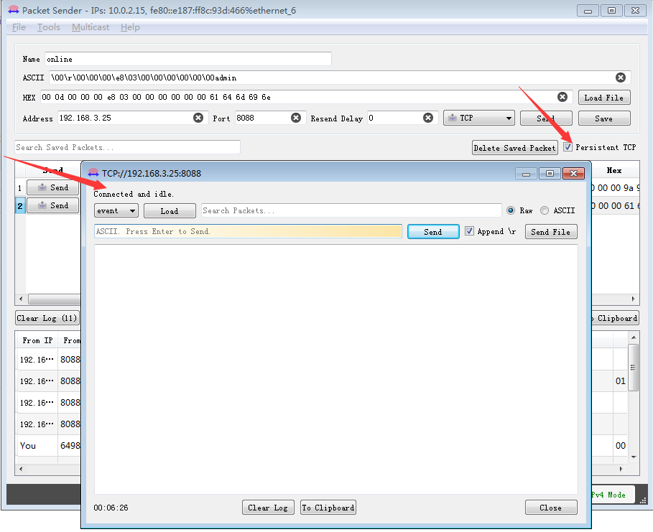Image resolution: width=653 pixels, height=532 pixels.
Task: Toggle the Persistent TCP checkbox
Action: coord(568,147)
